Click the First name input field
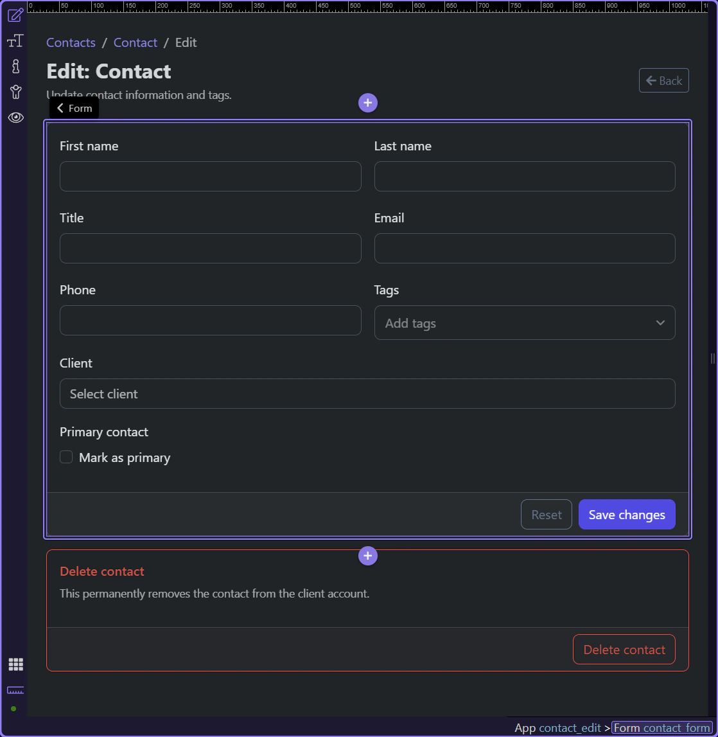The width and height of the screenshot is (718, 737). tap(210, 177)
